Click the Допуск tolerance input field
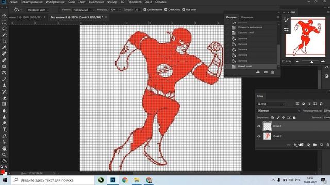 click(x=137, y=10)
